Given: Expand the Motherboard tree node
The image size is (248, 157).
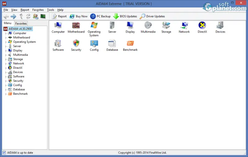Looking at the screenshot, I should (6, 37).
